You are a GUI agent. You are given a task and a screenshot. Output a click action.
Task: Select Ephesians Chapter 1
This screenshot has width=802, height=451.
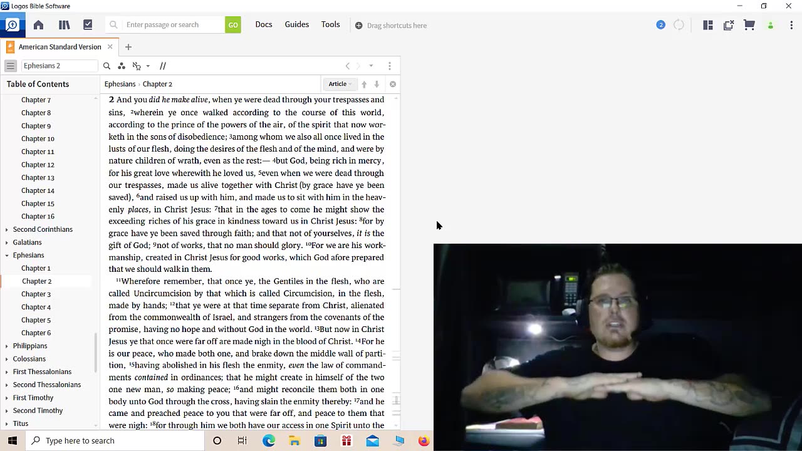[36, 268]
